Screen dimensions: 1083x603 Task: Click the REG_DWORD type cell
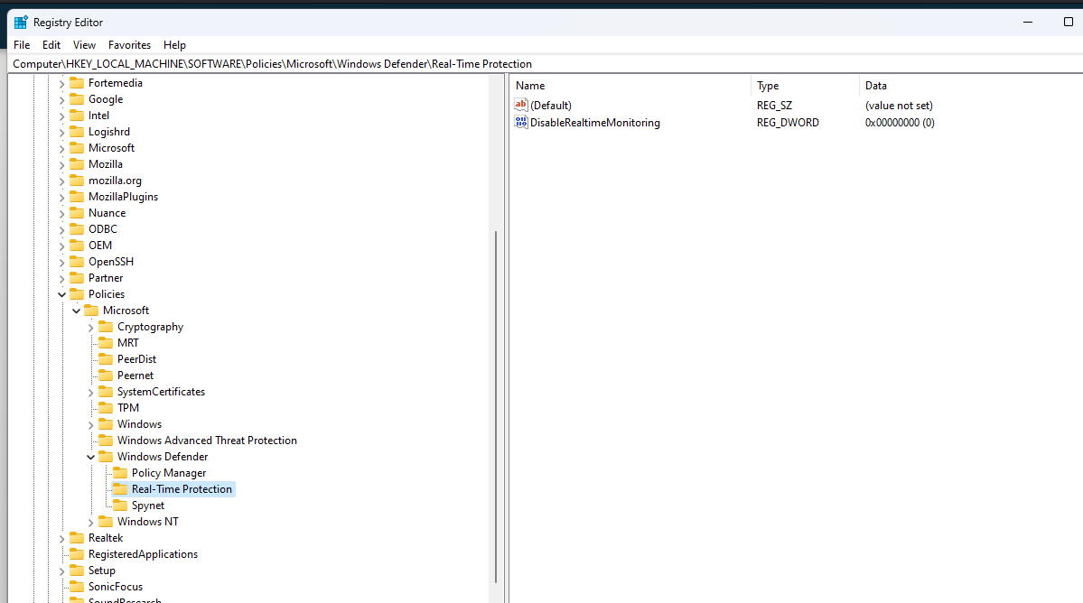coord(788,123)
